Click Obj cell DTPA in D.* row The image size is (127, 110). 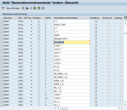click(x=21, y=28)
